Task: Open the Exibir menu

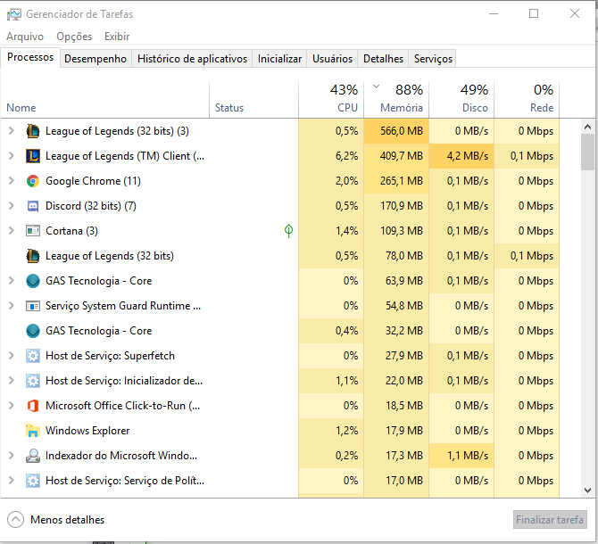Action: tap(117, 37)
